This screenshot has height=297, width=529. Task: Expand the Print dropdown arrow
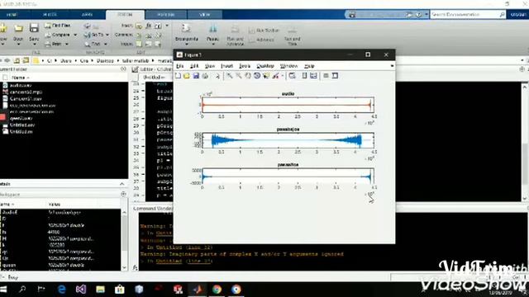66,44
